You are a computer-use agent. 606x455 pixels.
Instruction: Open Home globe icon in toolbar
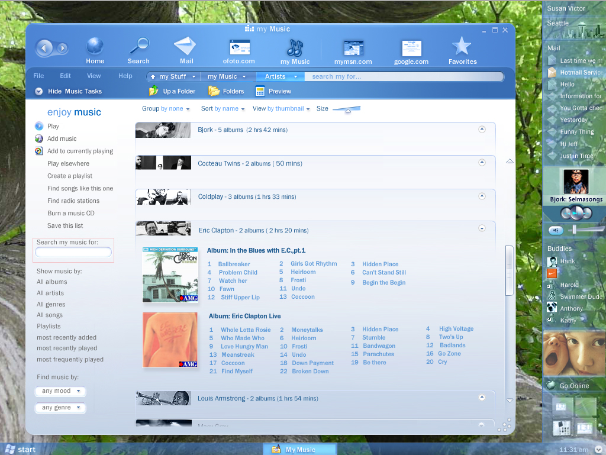coord(95,46)
